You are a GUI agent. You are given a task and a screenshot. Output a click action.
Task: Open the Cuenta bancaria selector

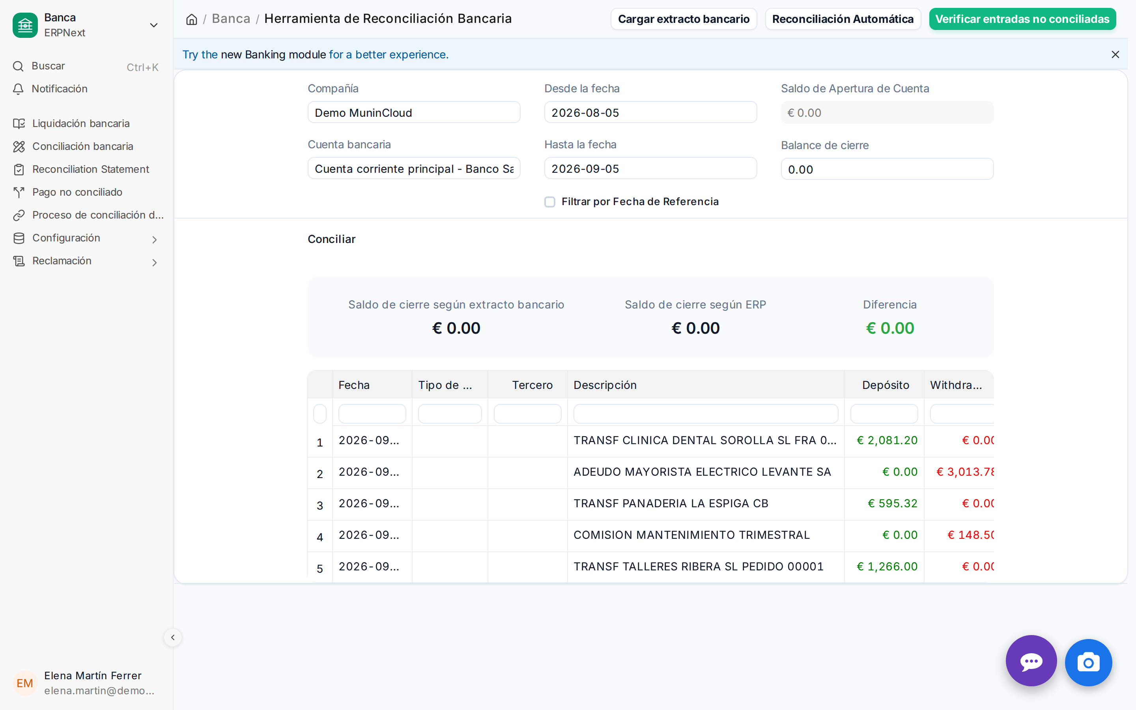(x=413, y=168)
